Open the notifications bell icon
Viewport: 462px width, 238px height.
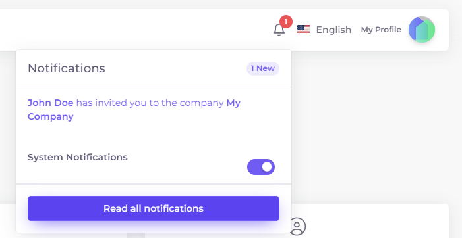pos(279,30)
